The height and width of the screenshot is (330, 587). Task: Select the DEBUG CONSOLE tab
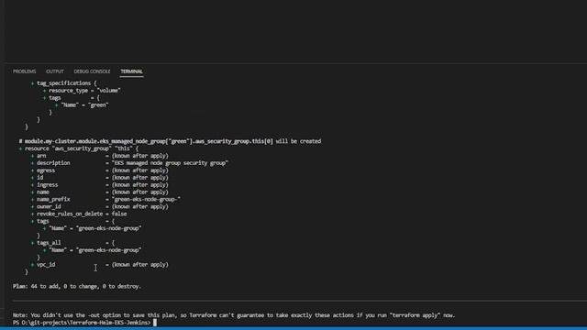click(x=92, y=71)
